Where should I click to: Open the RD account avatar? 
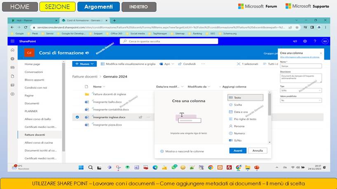tap(325, 41)
